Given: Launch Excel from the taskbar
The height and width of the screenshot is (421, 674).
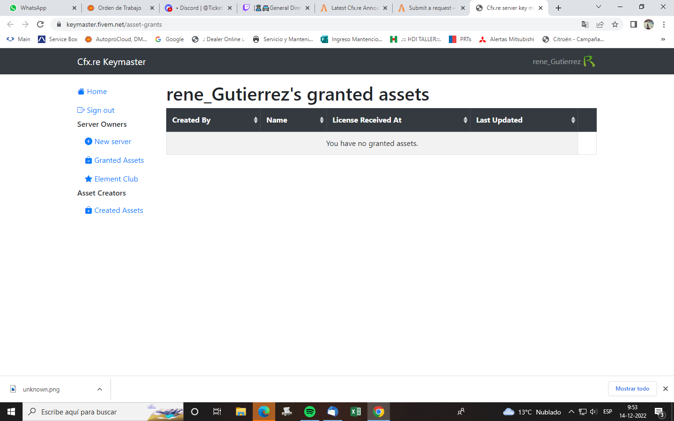Looking at the screenshot, I should pos(356,412).
